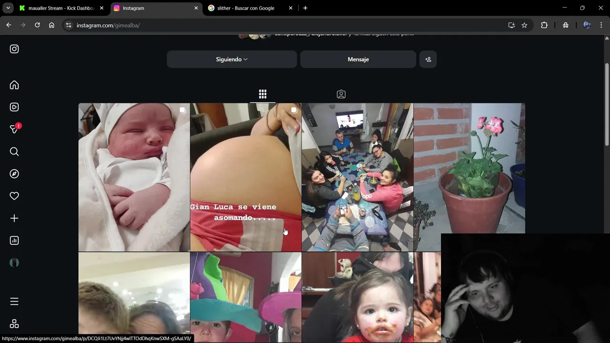Focus the address bar URL field
Image resolution: width=610 pixels, height=343 pixels.
coord(286,25)
